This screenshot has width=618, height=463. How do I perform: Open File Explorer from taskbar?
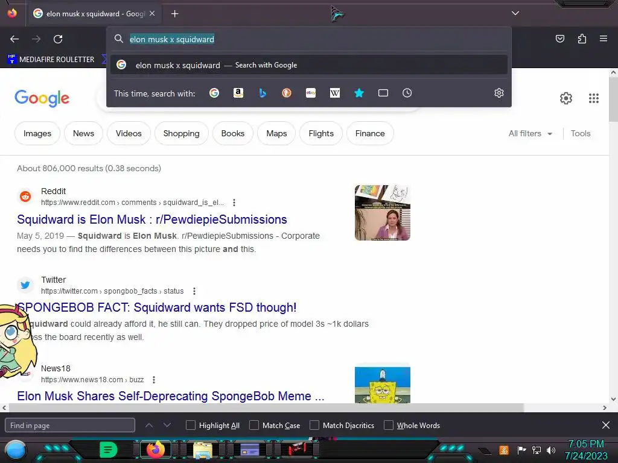(x=203, y=450)
